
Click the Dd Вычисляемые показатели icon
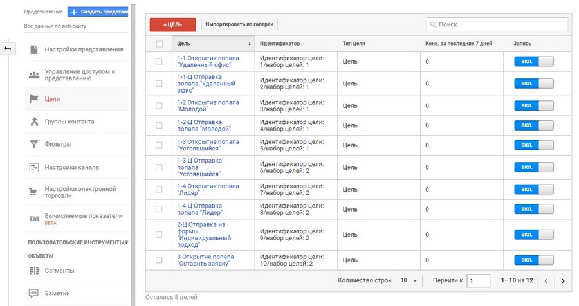[x=34, y=219]
